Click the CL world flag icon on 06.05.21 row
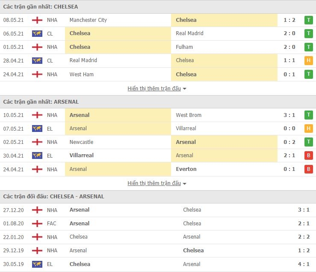The width and height of the screenshot is (316, 272). tap(37, 33)
